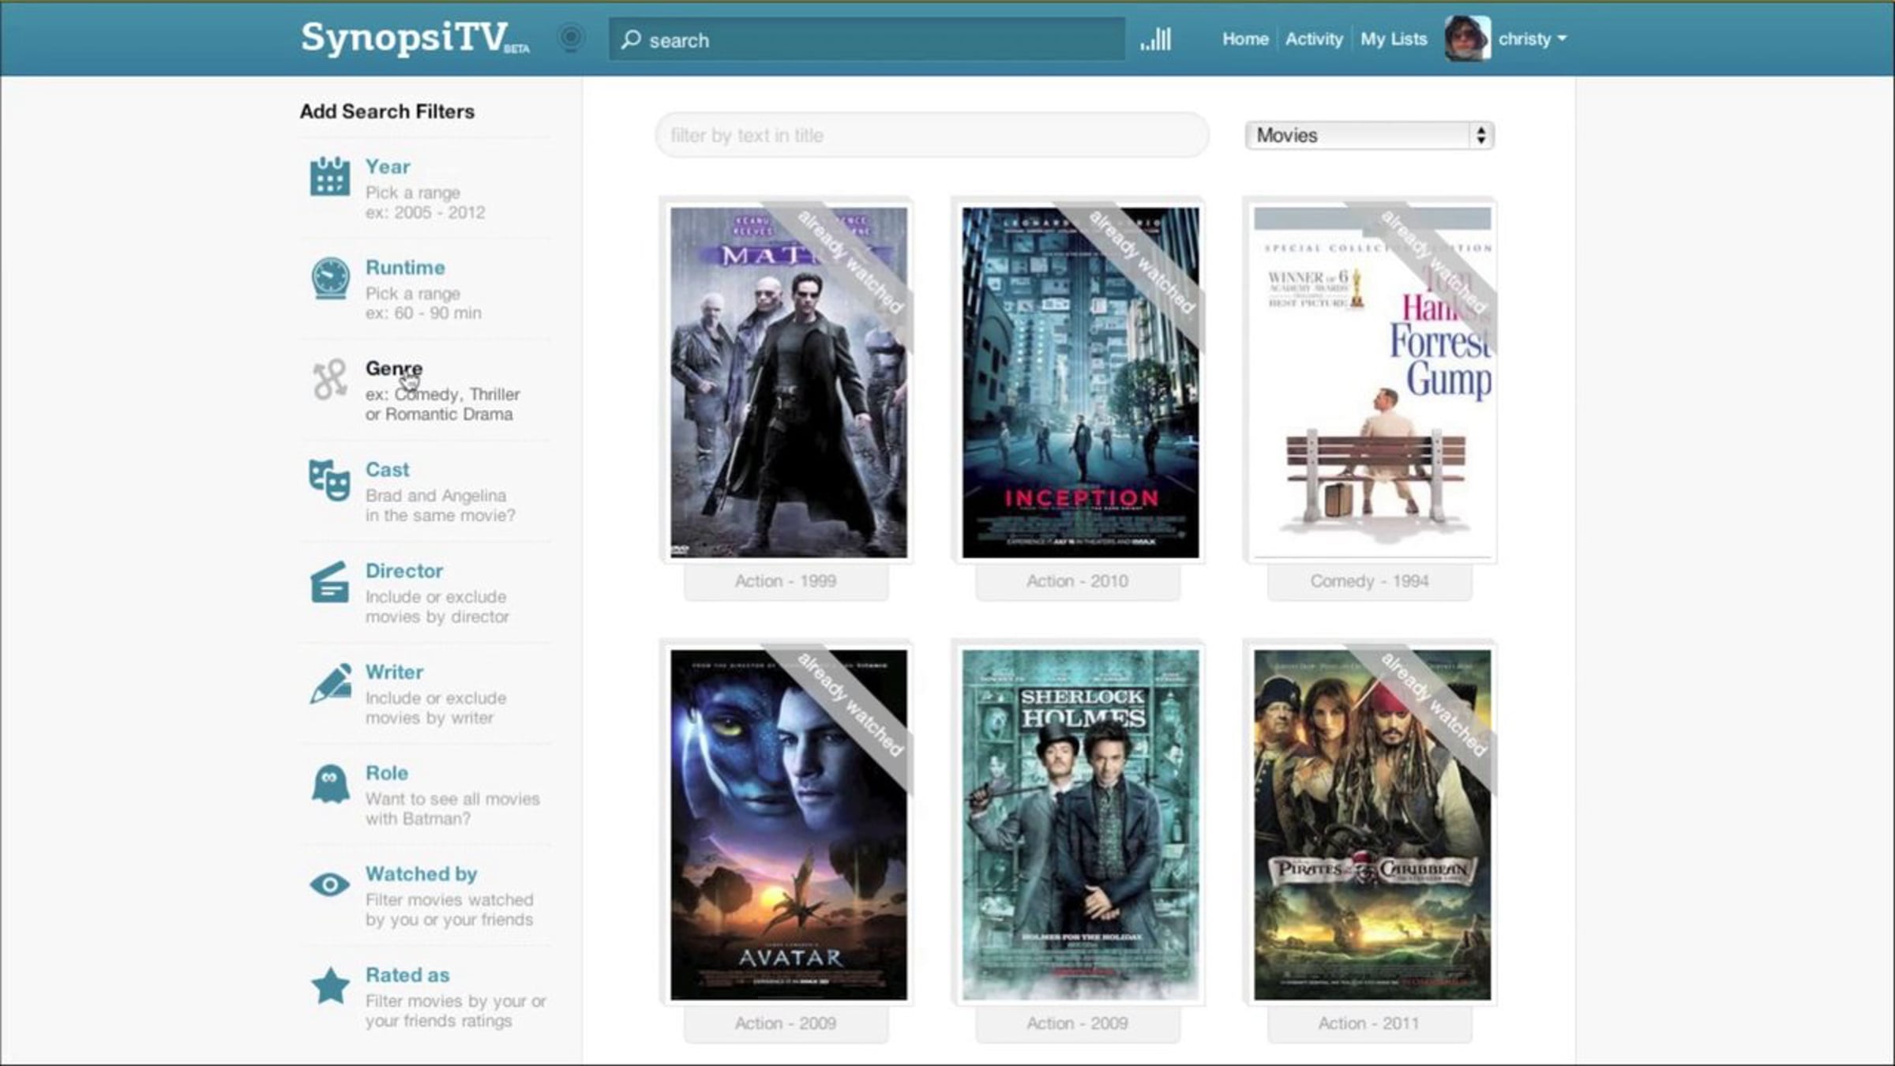Open the My Lists menu item
The height and width of the screenshot is (1066, 1895).
(1393, 39)
